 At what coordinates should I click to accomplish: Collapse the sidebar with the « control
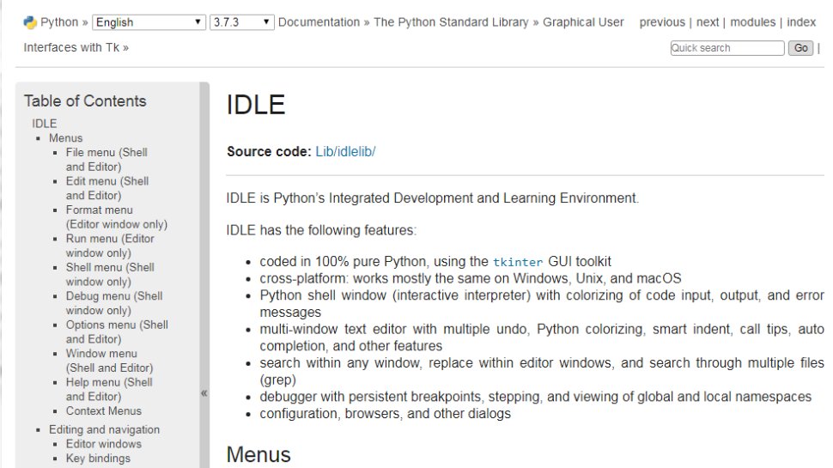[204, 393]
